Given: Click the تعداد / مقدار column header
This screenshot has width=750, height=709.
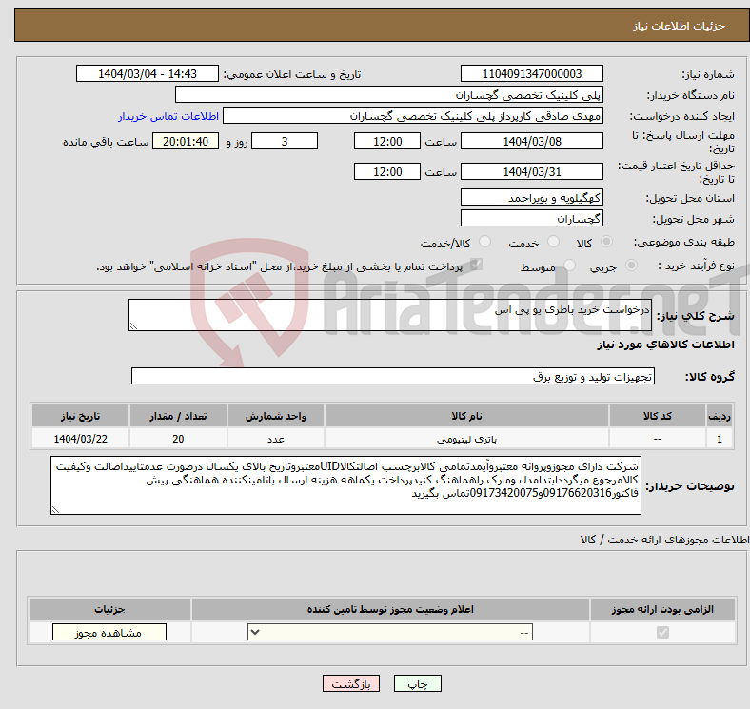Looking at the screenshot, I should click(178, 416).
